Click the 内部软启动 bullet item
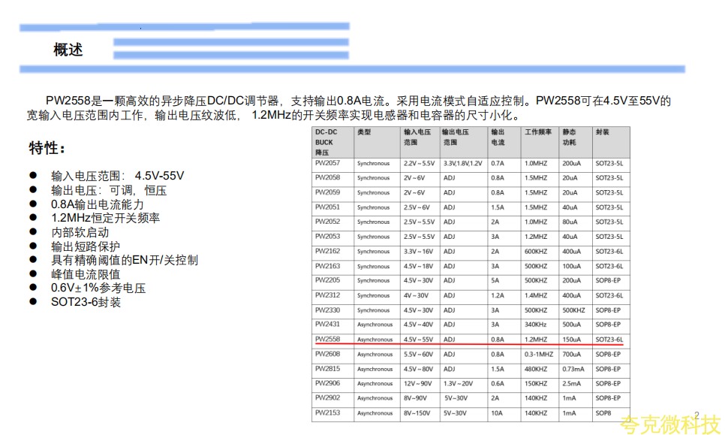 click(x=80, y=232)
